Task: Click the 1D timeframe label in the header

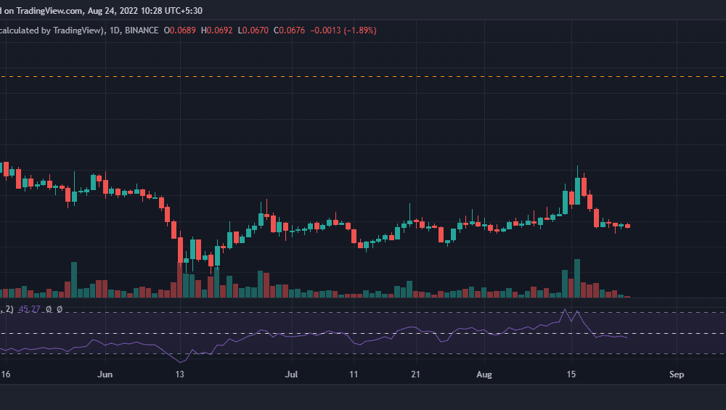Action: (x=115, y=30)
